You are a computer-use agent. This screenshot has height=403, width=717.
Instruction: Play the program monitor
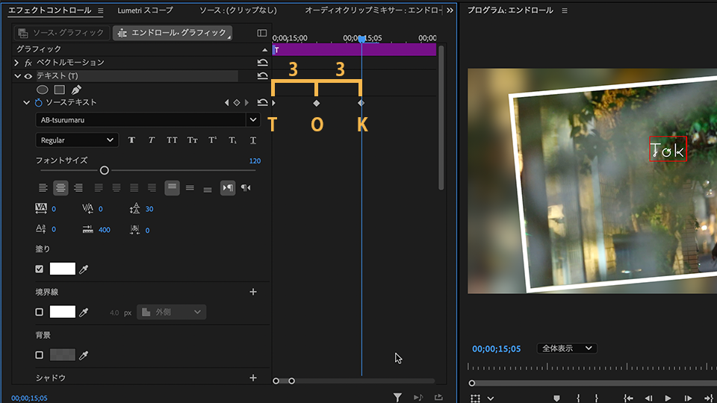[x=668, y=399]
